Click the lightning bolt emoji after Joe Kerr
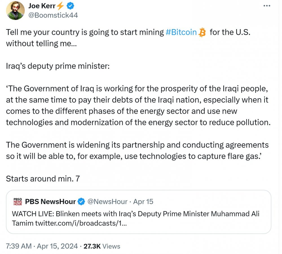 point(60,6)
